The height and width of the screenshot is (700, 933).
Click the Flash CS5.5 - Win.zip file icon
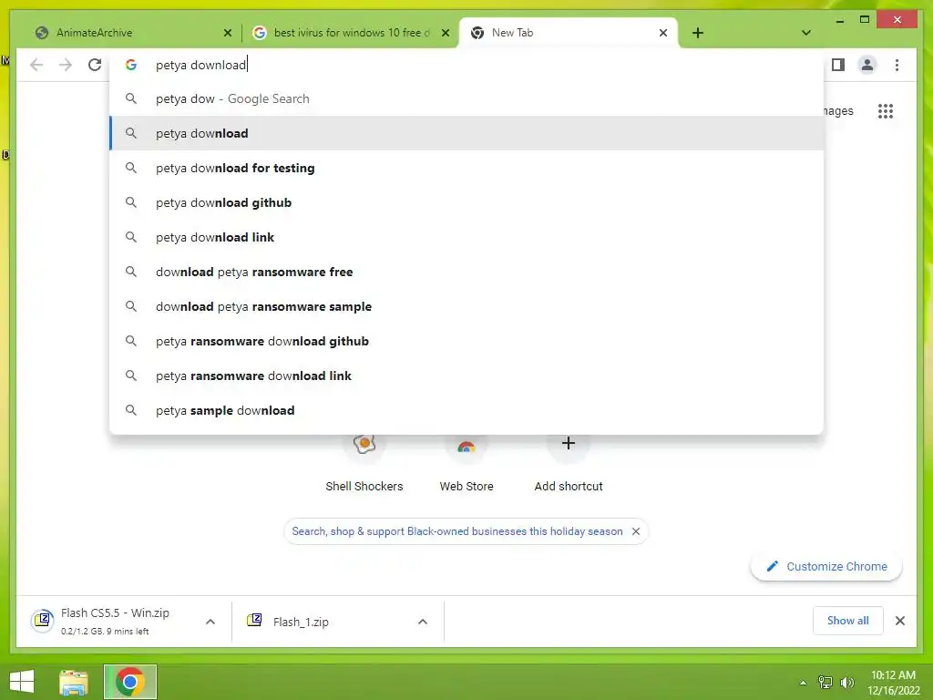tap(42, 621)
